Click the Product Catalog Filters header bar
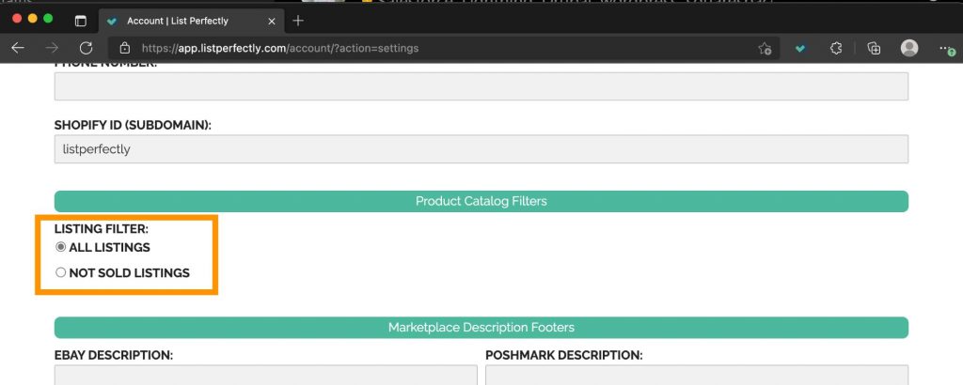The image size is (963, 385). [x=481, y=201]
